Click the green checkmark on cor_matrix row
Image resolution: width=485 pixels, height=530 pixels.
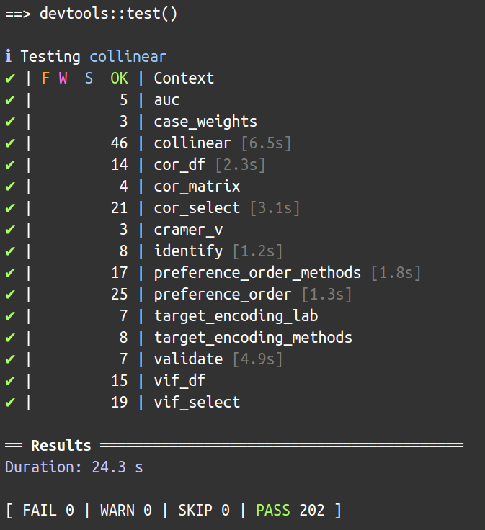(x=10, y=187)
